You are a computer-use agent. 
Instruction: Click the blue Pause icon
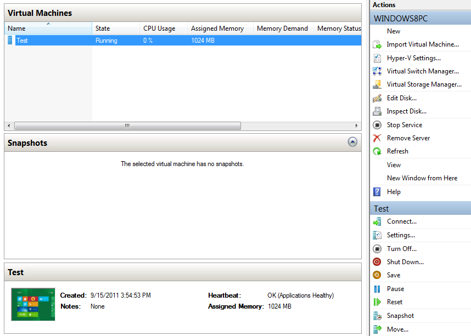tap(377, 289)
